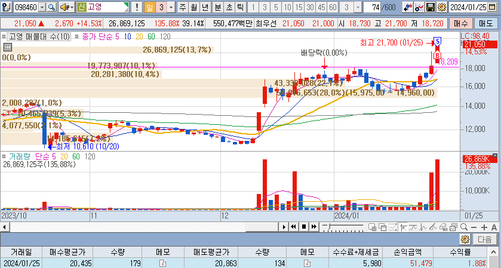Expand speaker icon dropdown arrow

pos(72,7)
